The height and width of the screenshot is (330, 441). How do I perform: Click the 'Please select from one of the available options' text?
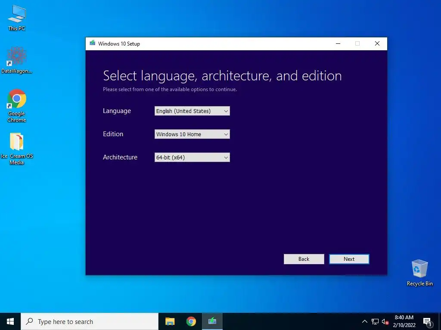click(170, 89)
